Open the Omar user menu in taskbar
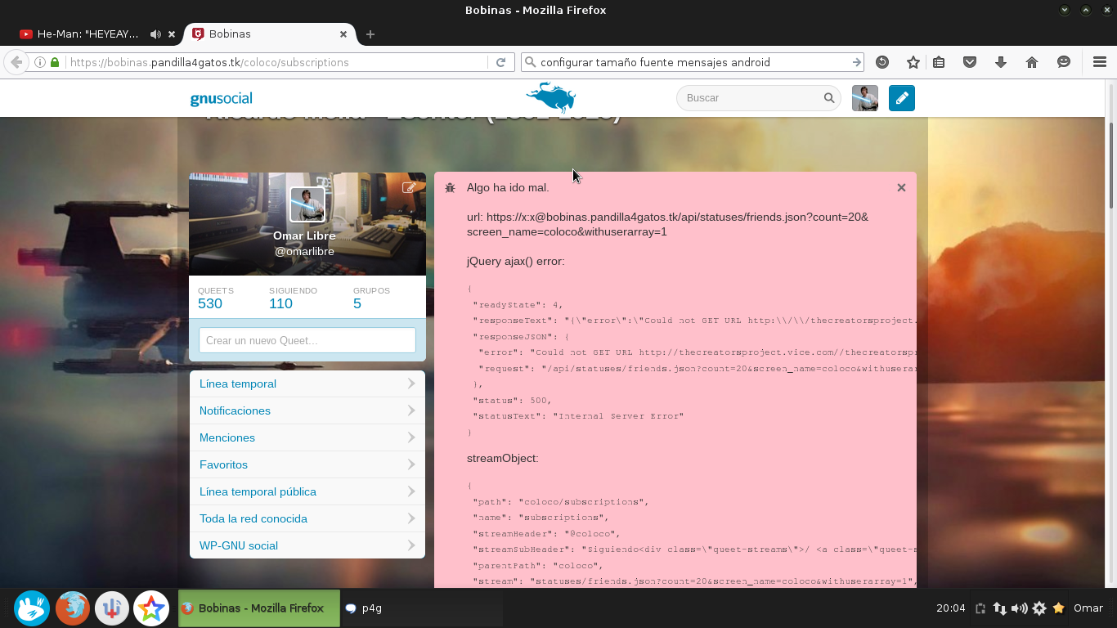 1088,608
